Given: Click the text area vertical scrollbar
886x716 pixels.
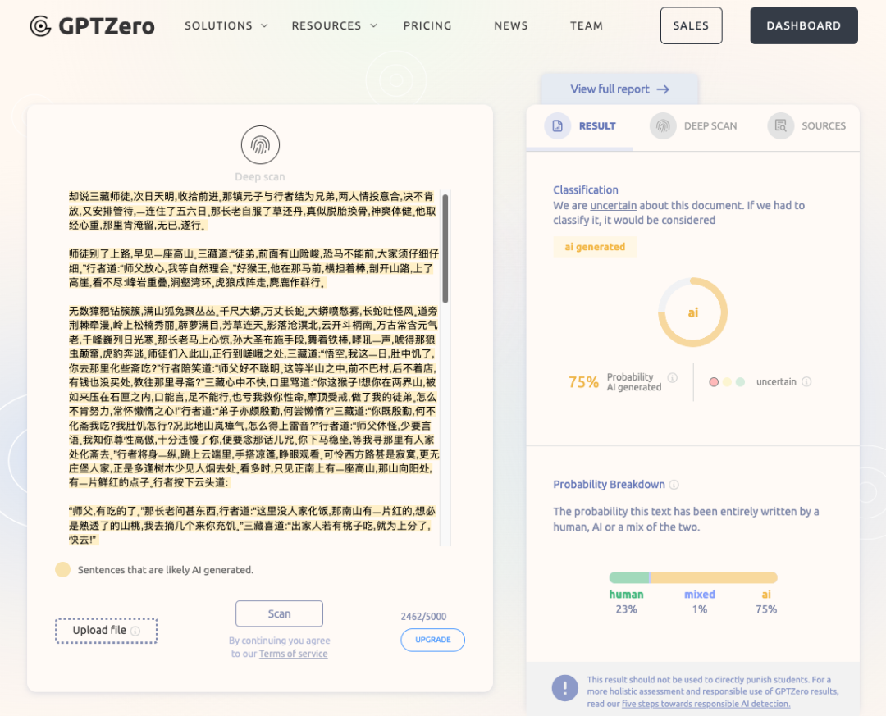Looking at the screenshot, I should (x=445, y=249).
